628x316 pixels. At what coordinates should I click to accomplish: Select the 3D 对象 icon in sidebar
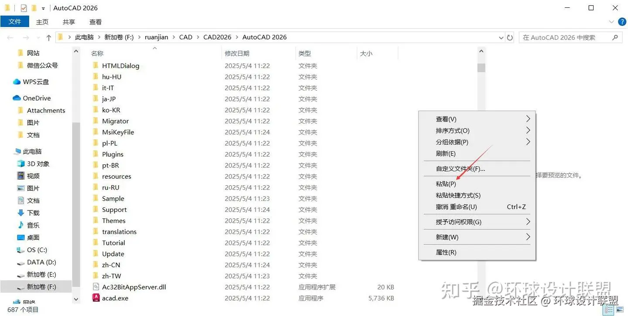(20, 163)
